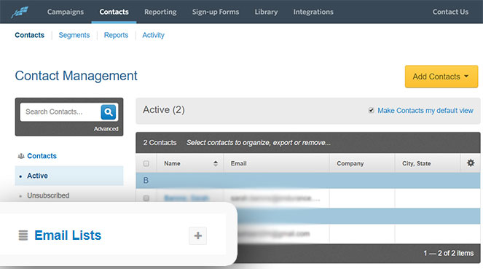Image resolution: width=483 pixels, height=269 pixels.
Task: Switch to the Contacts sub-tab
Action: pos(30,35)
